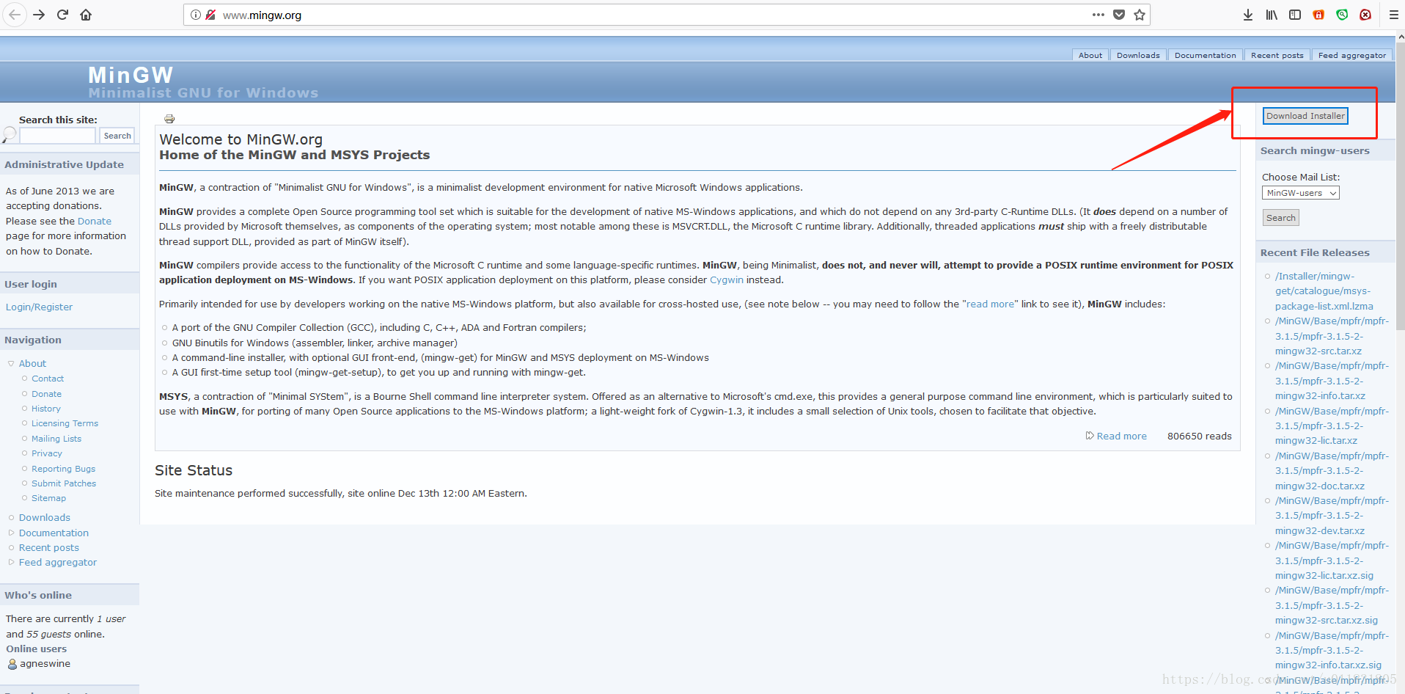1405x694 pixels.
Task: Bookmark this page with star icon
Action: [x=1140, y=15]
